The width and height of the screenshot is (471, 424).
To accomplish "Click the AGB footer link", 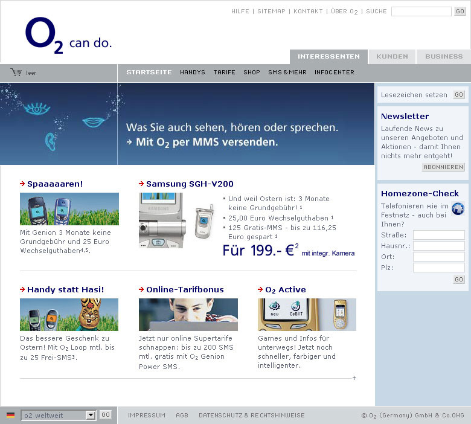I will pyautogui.click(x=182, y=416).
